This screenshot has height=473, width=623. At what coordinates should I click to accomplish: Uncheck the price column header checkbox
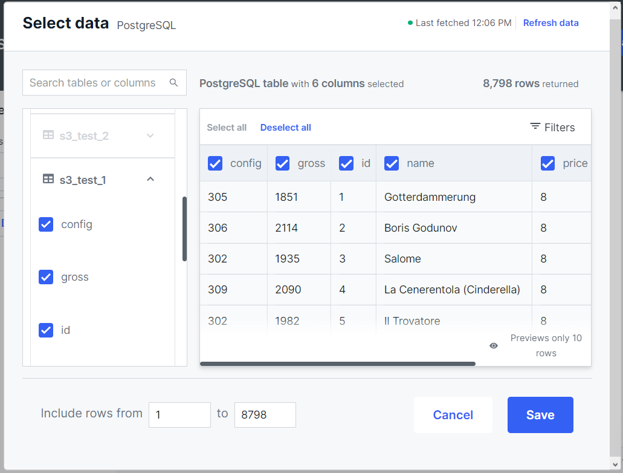pos(547,163)
